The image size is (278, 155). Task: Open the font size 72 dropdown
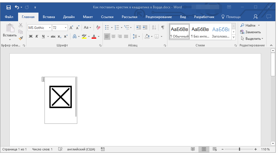65,28
